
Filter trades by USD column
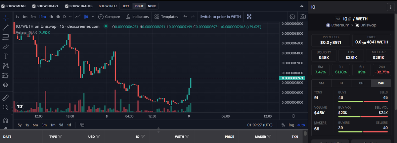(98, 136)
